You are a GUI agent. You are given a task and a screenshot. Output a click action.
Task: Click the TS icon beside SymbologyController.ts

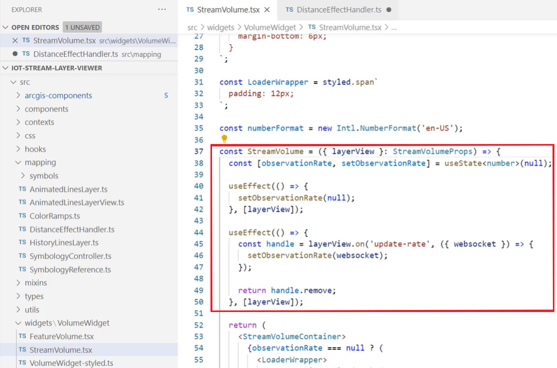pos(21,256)
